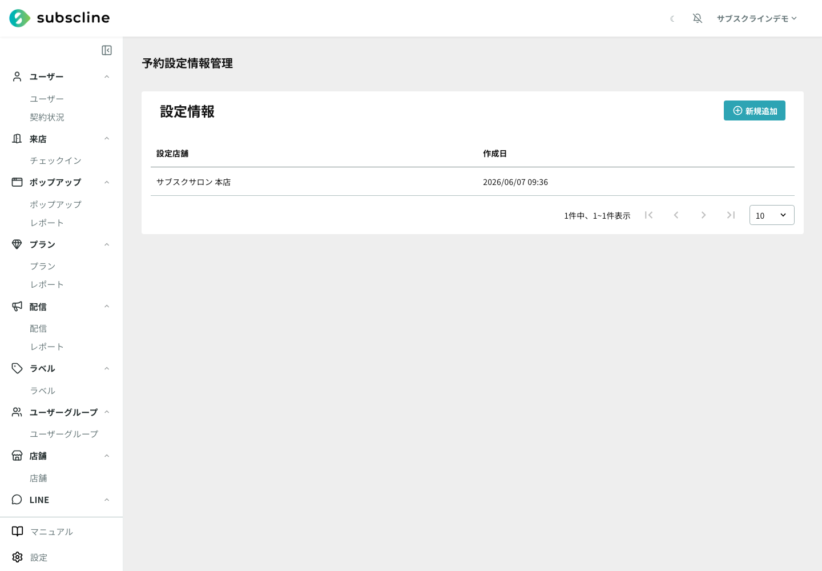This screenshot has width=822, height=571.
Task: Click the 店舗 shop icon
Action: pyautogui.click(x=17, y=456)
